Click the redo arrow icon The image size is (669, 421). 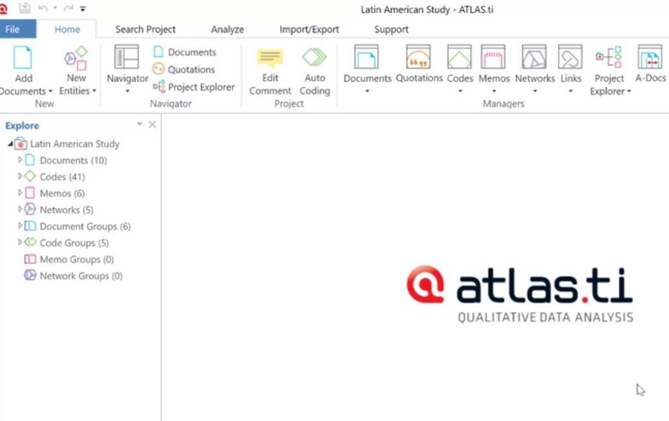point(68,8)
